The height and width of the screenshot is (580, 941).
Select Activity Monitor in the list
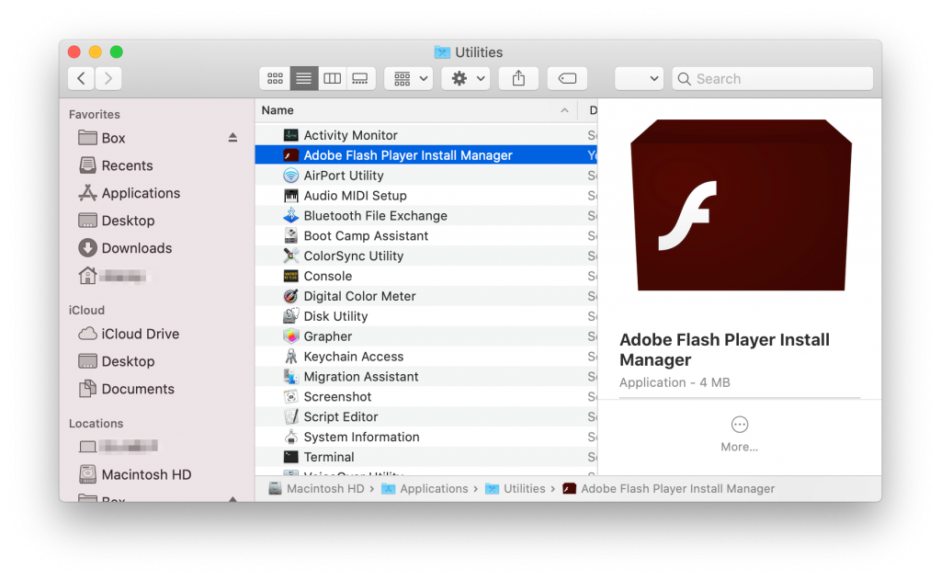click(x=426, y=135)
